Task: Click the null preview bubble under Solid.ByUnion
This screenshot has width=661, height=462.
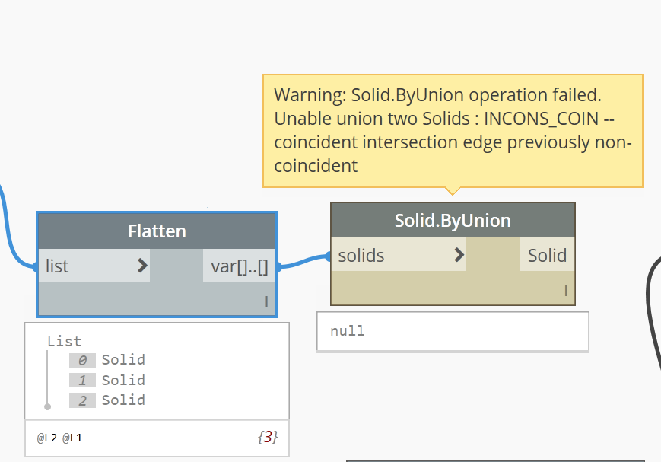Action: click(x=453, y=331)
